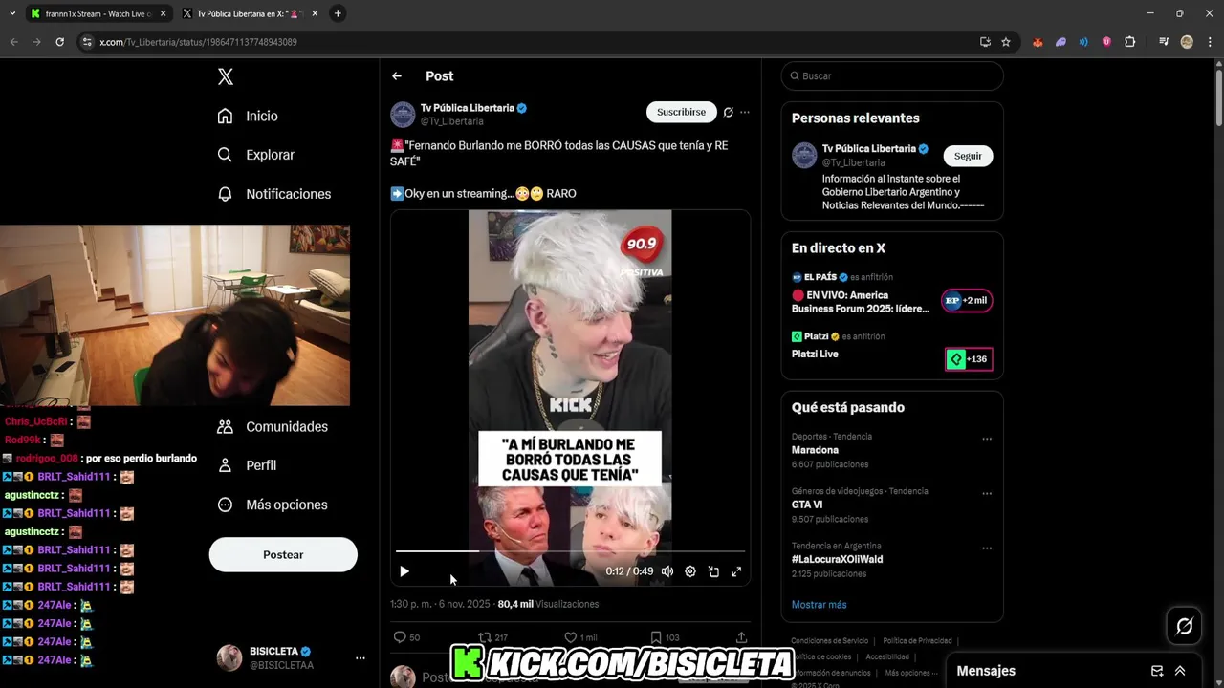The height and width of the screenshot is (688, 1224).
Task: Compose new message in Mensajes bar
Action: [1157, 671]
